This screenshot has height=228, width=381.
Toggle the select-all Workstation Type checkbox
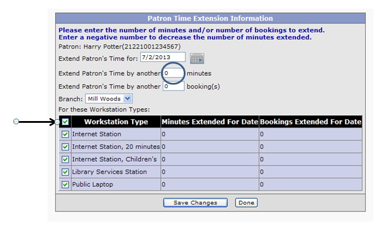pyautogui.click(x=65, y=122)
